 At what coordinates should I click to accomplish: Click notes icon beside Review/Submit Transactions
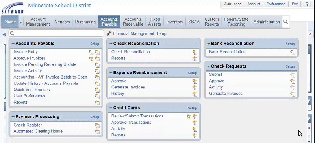pos(189,117)
